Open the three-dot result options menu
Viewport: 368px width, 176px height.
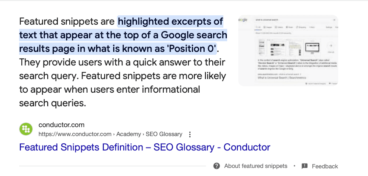click(190, 134)
